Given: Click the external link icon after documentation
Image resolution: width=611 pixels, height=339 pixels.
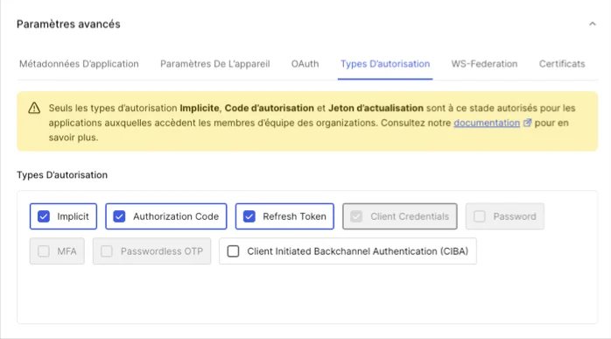Looking at the screenshot, I should [x=527, y=123].
